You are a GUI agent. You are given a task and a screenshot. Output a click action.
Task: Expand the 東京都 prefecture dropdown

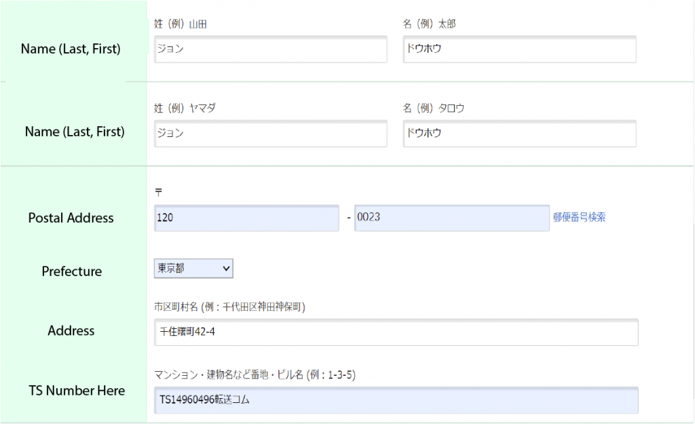(193, 269)
